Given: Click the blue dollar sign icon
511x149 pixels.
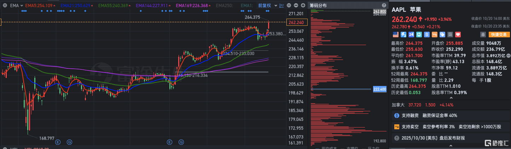Looking at the screenshot, I should [x=426, y=35].
